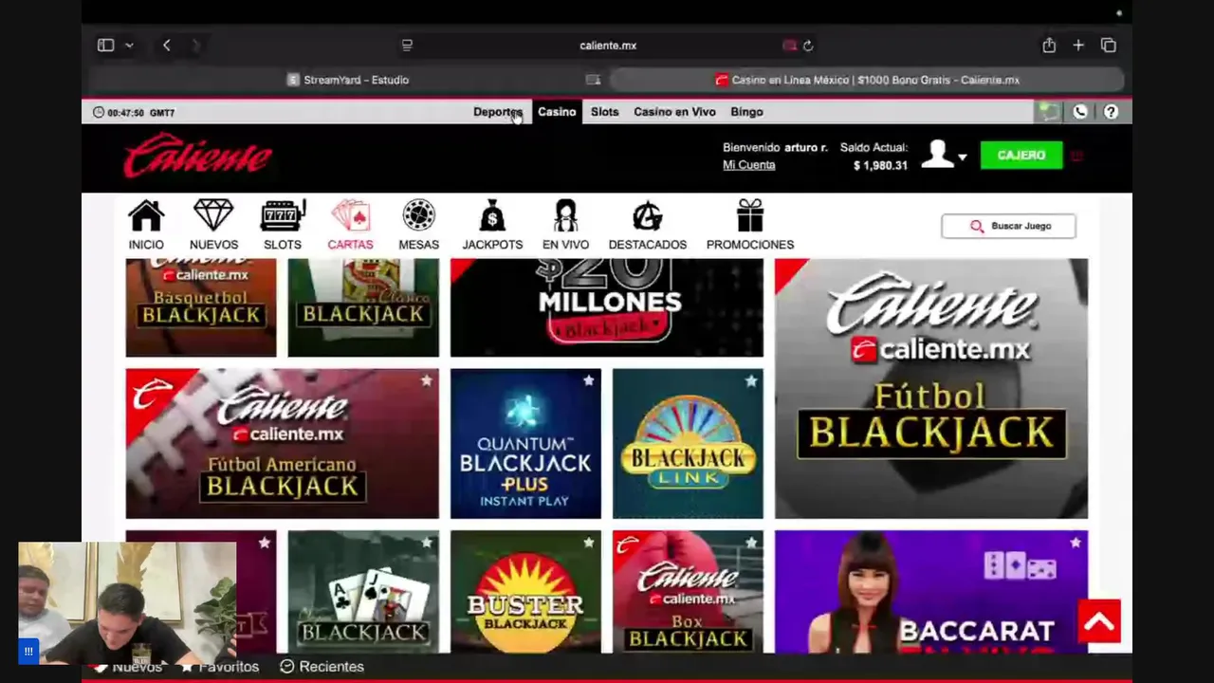Viewport: 1214px width, 683px height.
Task: Show Safari tab overview
Action: (x=1108, y=46)
